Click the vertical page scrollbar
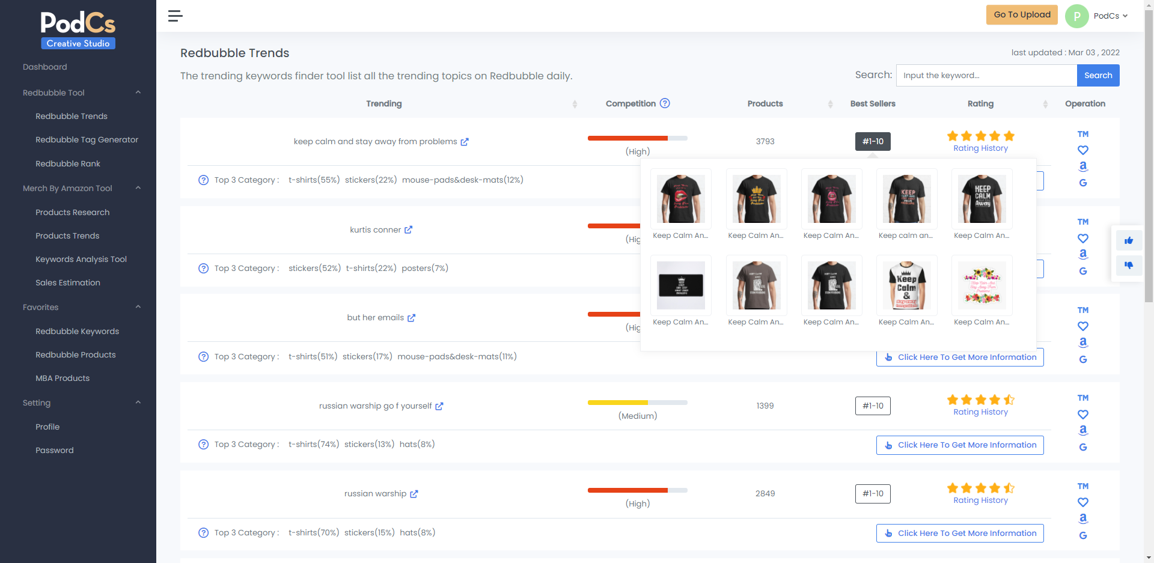1154x563 pixels. coord(1149,156)
